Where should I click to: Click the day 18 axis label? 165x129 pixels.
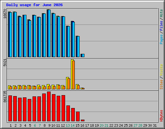tap(92, 125)
